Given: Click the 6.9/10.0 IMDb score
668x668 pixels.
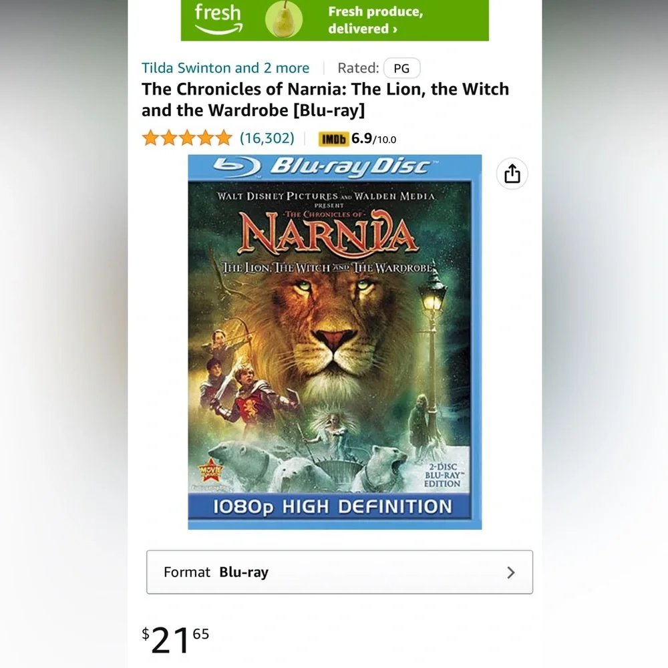Looking at the screenshot, I should 373,139.
